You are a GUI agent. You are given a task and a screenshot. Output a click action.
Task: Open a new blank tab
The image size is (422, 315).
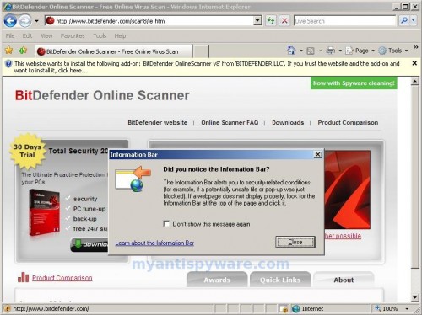pyautogui.click(x=201, y=51)
